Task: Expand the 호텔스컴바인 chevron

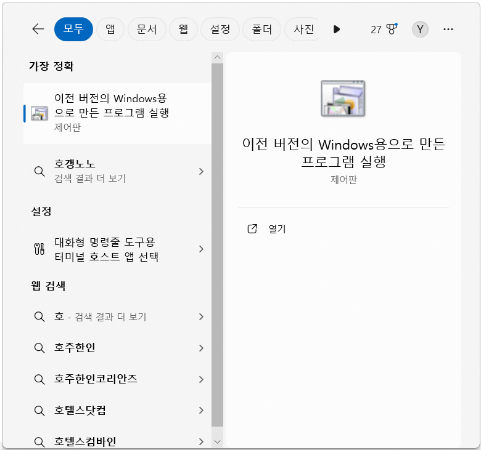Action: [201, 442]
